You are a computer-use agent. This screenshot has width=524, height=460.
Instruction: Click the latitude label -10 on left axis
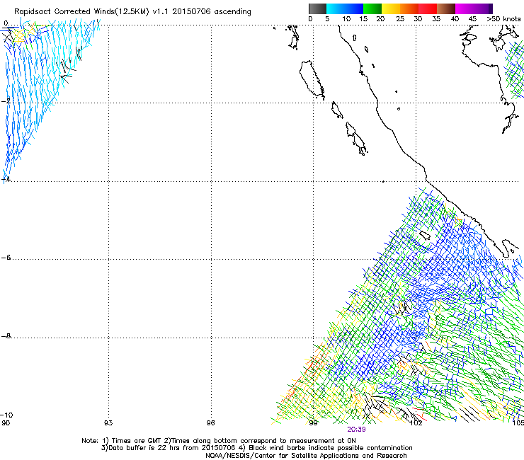tap(6, 415)
